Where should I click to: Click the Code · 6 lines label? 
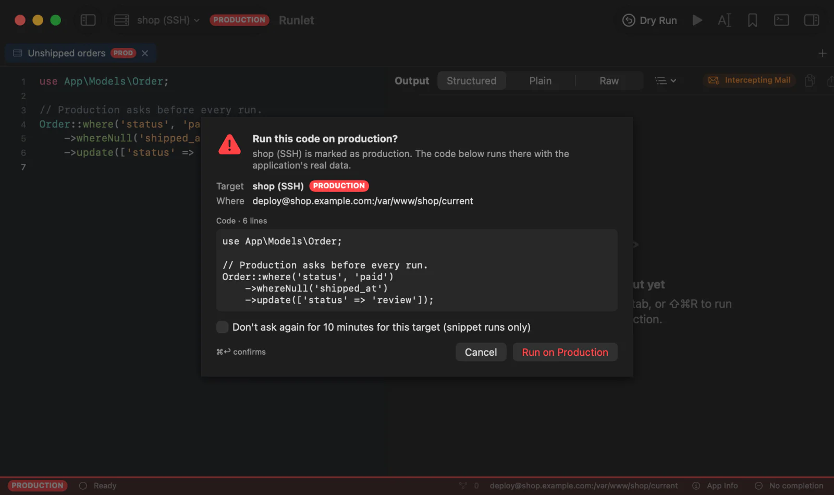pyautogui.click(x=241, y=221)
